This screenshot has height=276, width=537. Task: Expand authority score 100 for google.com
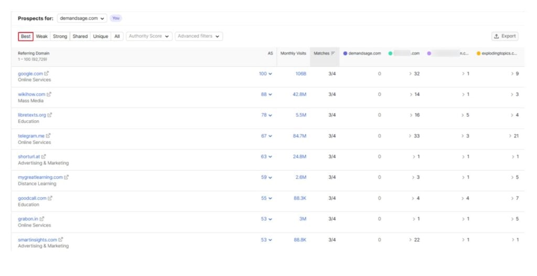(265, 73)
